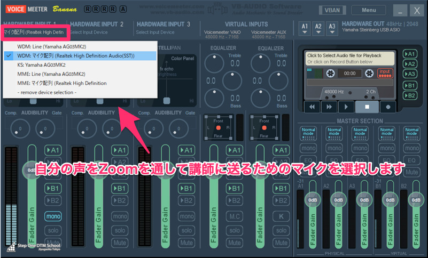
Task: Toggle cassette routing to A3
Action: (x=410, y=74)
